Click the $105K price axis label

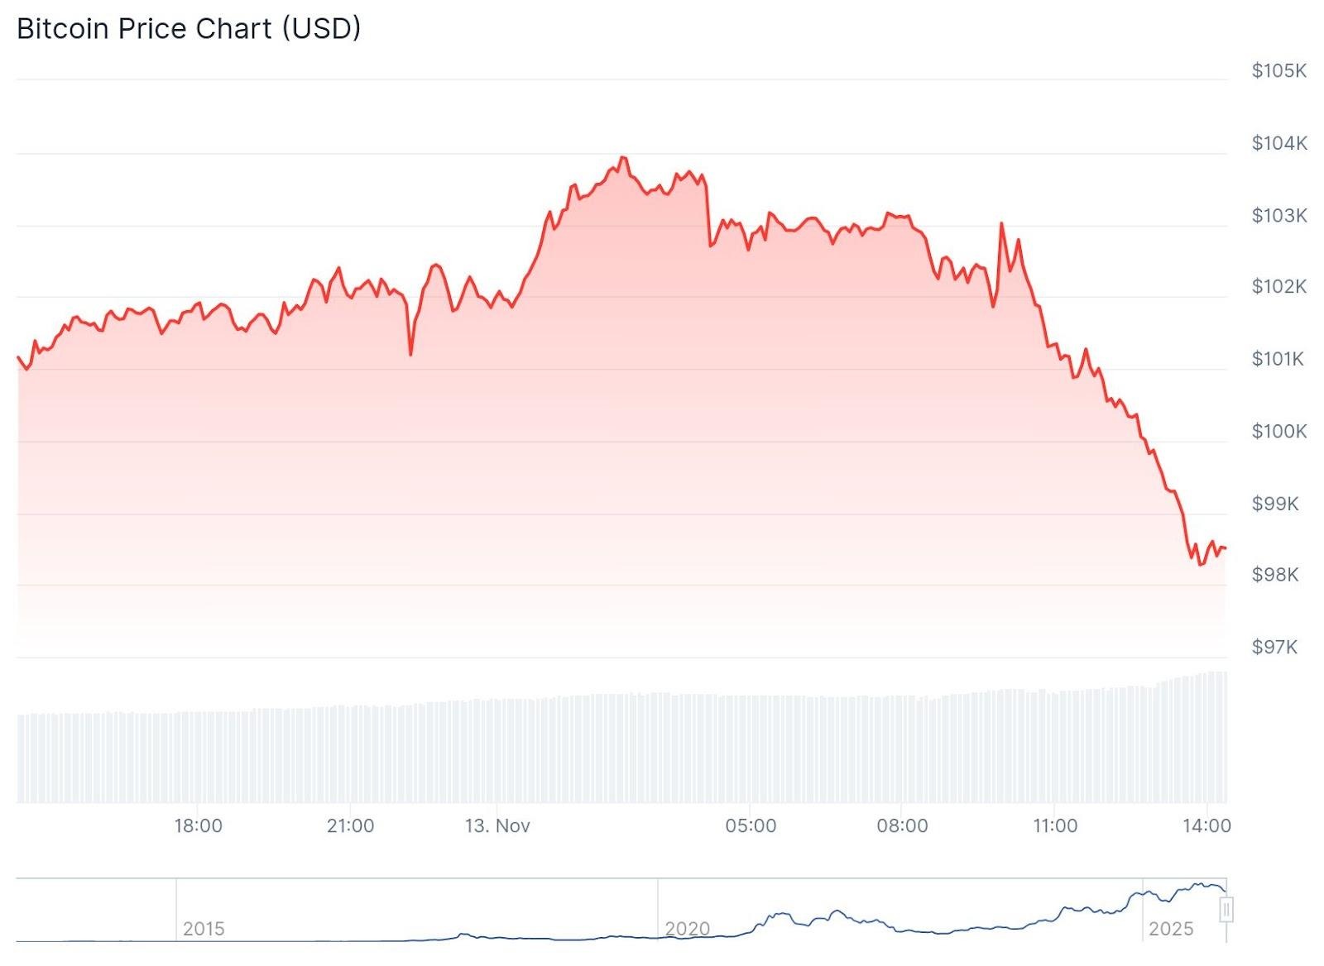pyautogui.click(x=1278, y=71)
